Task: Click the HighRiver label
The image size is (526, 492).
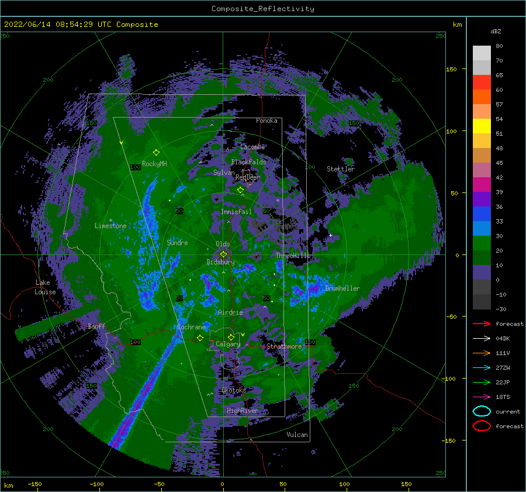Action: click(x=242, y=411)
